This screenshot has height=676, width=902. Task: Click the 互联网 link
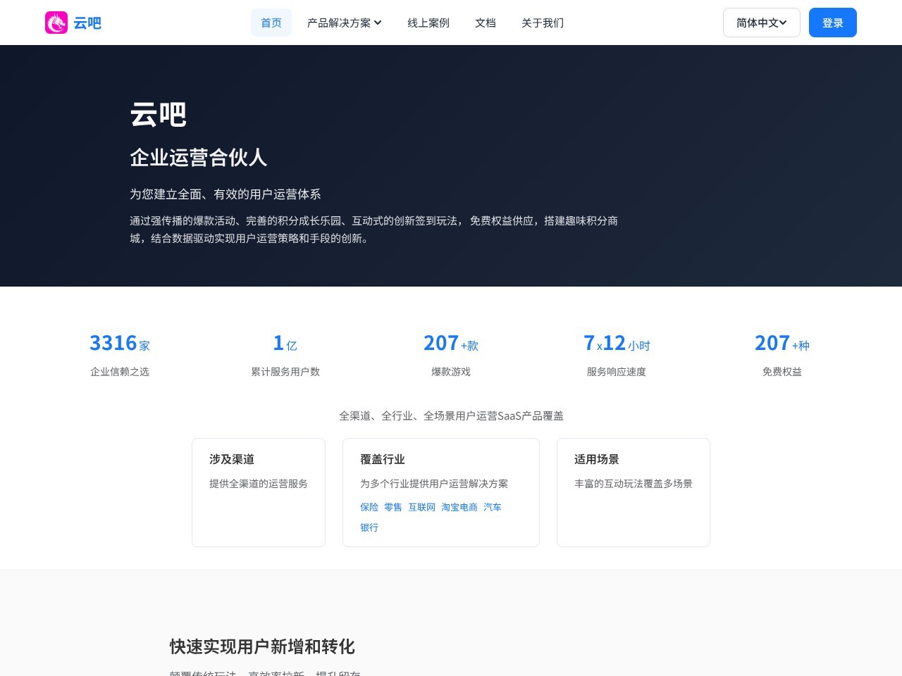[423, 507]
